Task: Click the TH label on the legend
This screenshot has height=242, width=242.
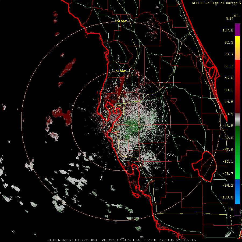Action: click(x=231, y=209)
